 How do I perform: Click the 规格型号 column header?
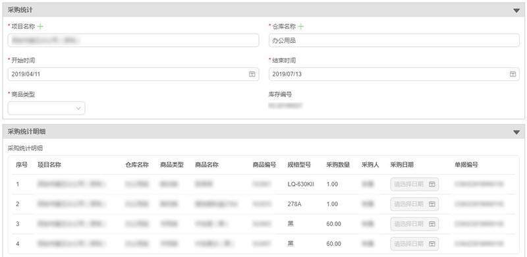pos(299,165)
